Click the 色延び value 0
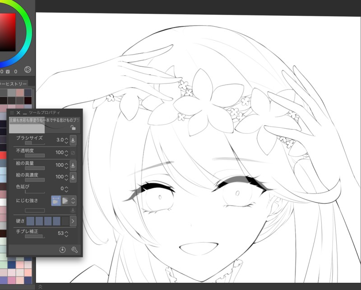The image size is (361, 290). pyautogui.click(x=62, y=188)
